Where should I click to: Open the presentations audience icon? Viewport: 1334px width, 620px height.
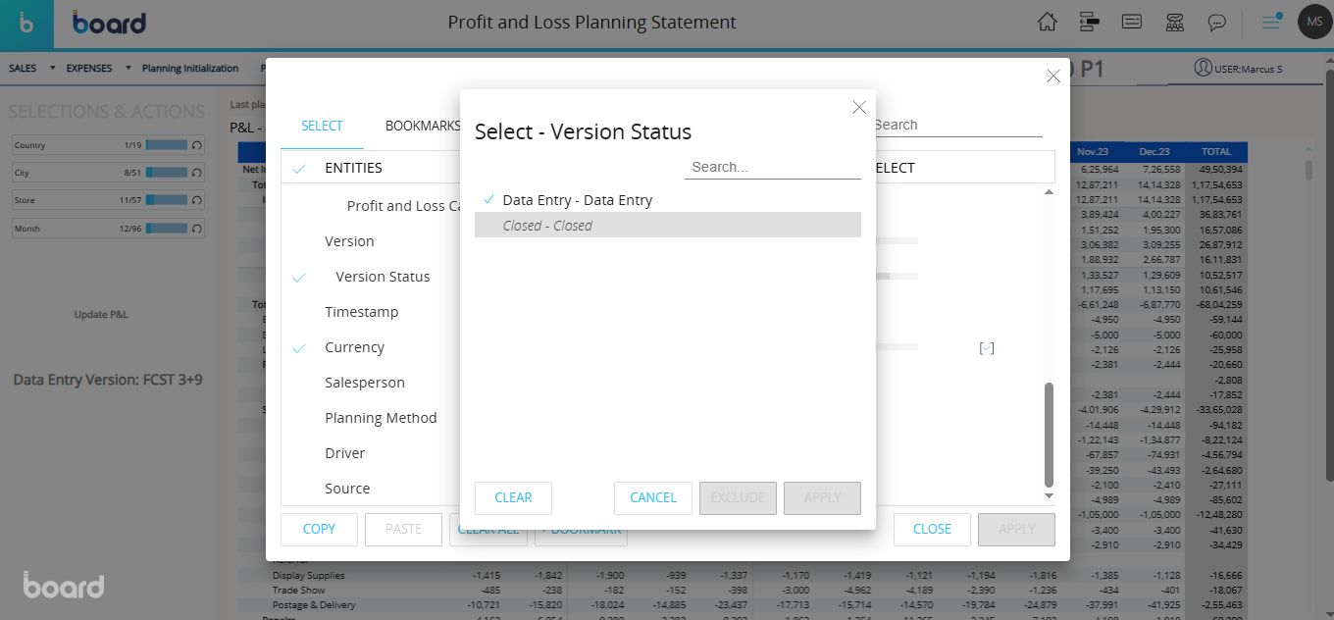pyautogui.click(x=1174, y=22)
